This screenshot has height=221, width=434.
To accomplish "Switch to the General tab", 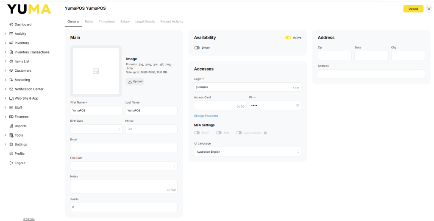I will coord(73,22).
